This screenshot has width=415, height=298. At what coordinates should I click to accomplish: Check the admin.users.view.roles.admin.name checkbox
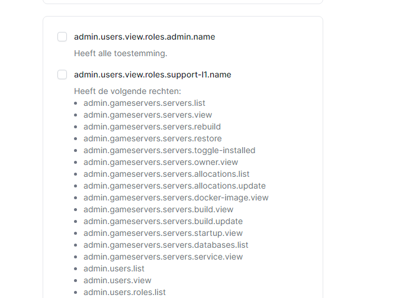[62, 37]
